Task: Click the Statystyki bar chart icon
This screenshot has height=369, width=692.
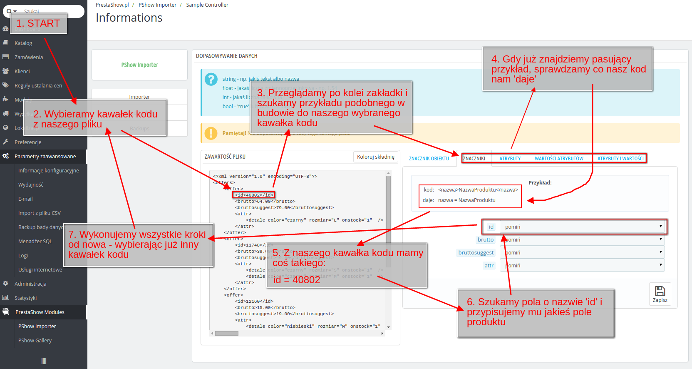Action: click(x=5, y=298)
